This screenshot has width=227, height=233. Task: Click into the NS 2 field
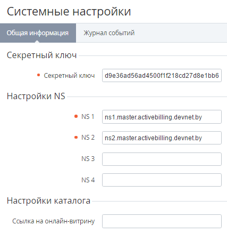[162, 138]
